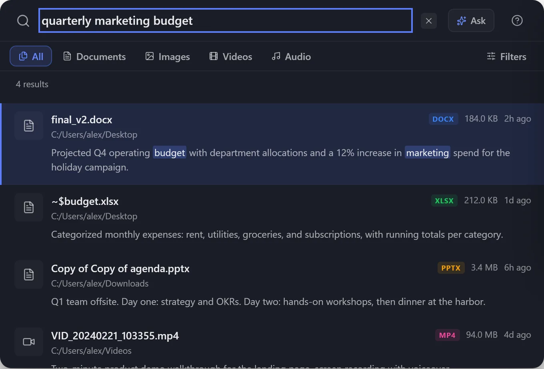
Task: Open the Ask AI assistant
Action: click(471, 21)
